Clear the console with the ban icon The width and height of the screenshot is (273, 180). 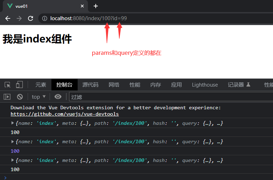click(x=20, y=97)
